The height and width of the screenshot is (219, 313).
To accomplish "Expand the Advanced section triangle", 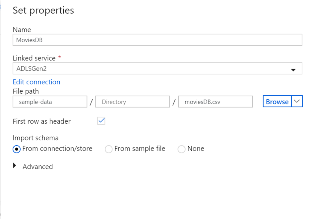I will pos(15,166).
